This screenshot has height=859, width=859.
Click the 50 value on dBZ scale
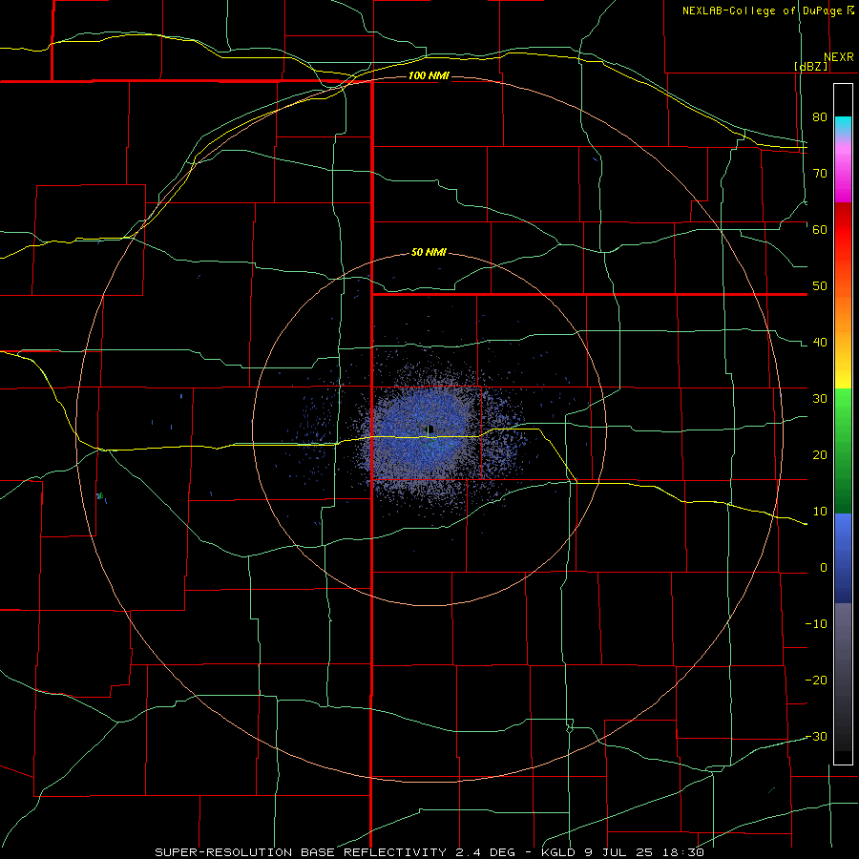(x=820, y=286)
